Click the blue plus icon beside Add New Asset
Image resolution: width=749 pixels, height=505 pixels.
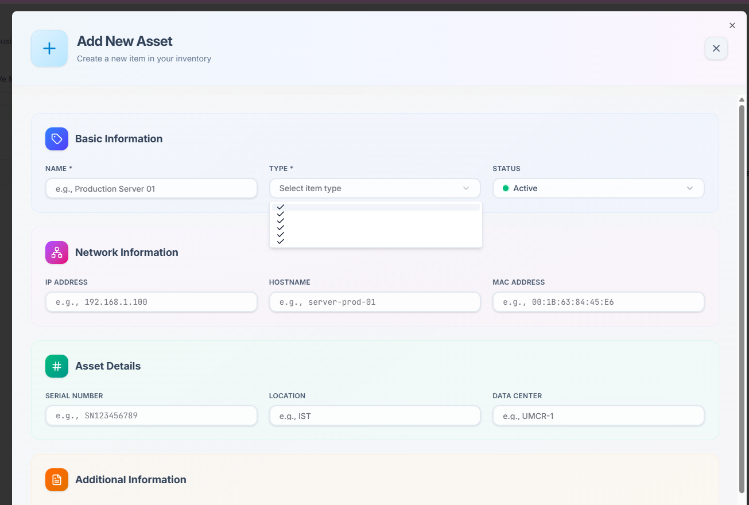[x=49, y=48]
